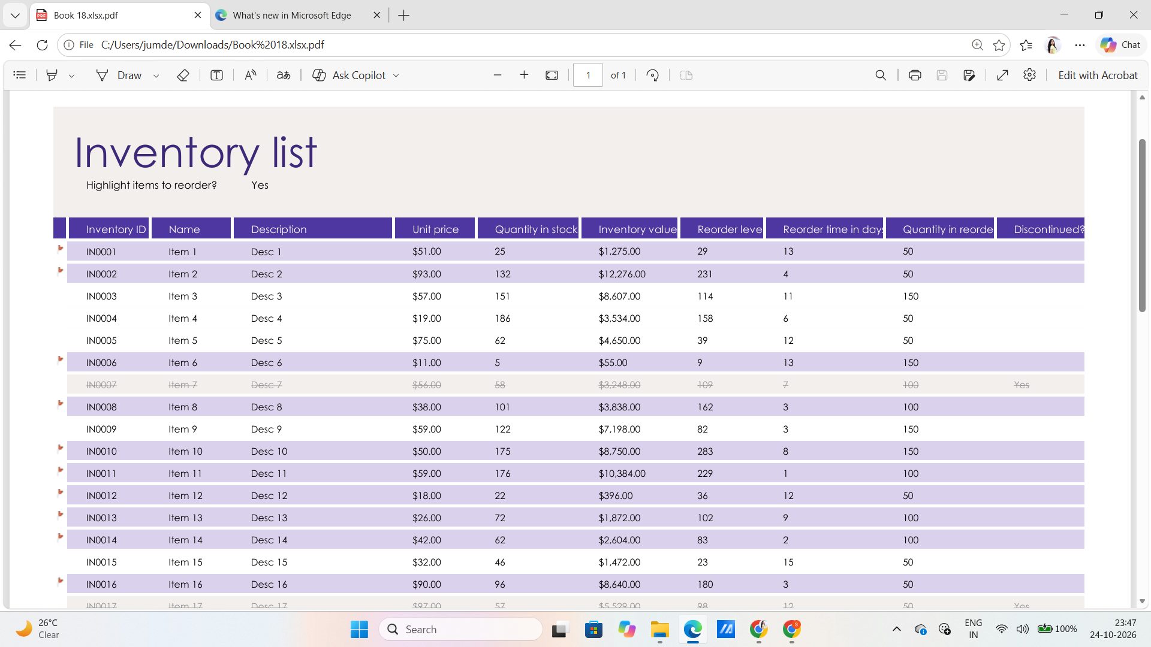This screenshot has height=647, width=1151.
Task: Zoom in on the PDF
Action: coord(524,75)
